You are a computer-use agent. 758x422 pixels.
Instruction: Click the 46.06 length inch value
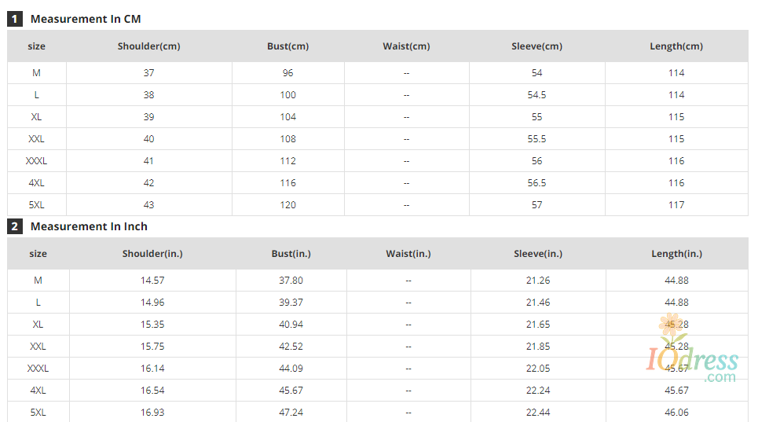[676, 413]
